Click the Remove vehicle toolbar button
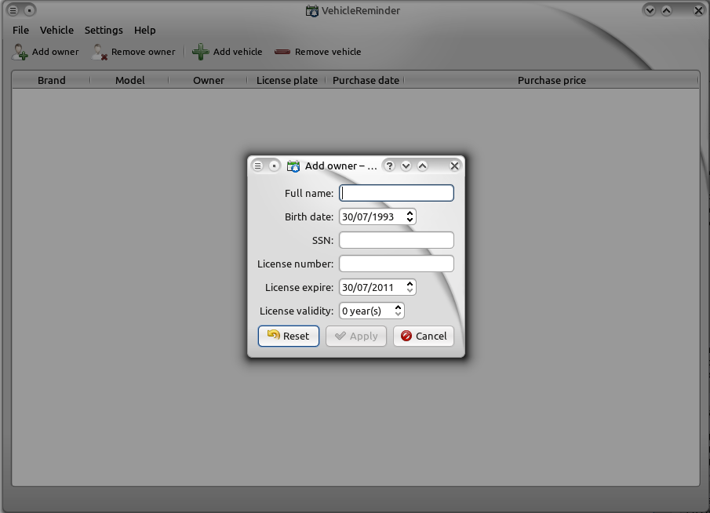The height and width of the screenshot is (513, 710). [318, 52]
